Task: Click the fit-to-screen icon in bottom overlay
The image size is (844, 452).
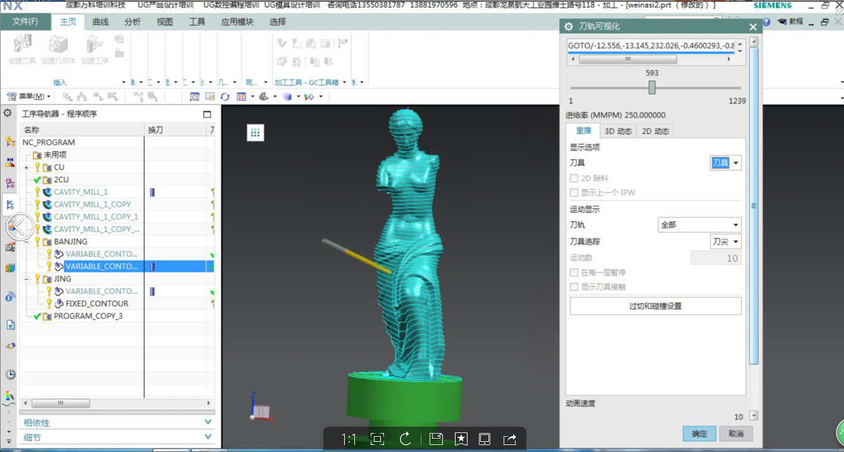Action: point(377,439)
